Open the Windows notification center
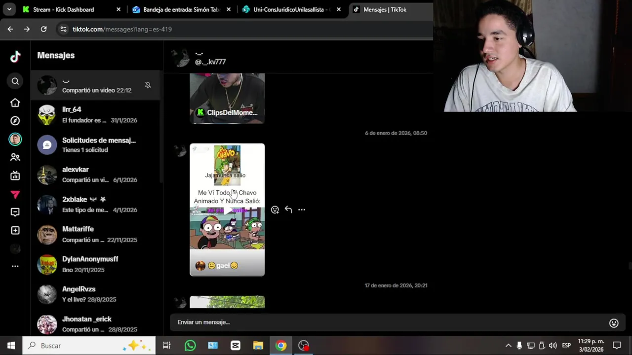Viewport: 632px width, 355px height. [617, 346]
